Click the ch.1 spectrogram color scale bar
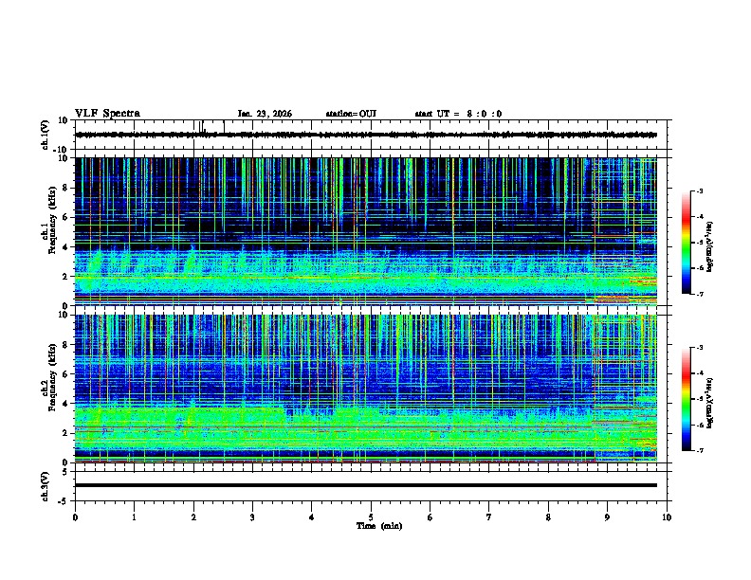 tap(686, 243)
